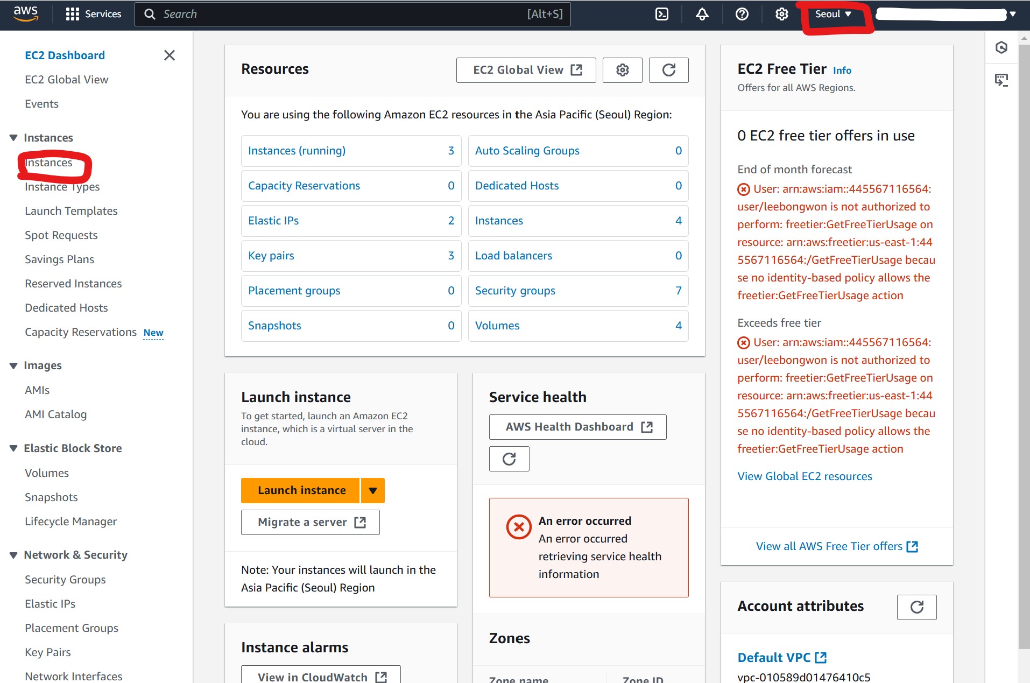Open Capacity Reservations sidebar item

tap(81, 332)
